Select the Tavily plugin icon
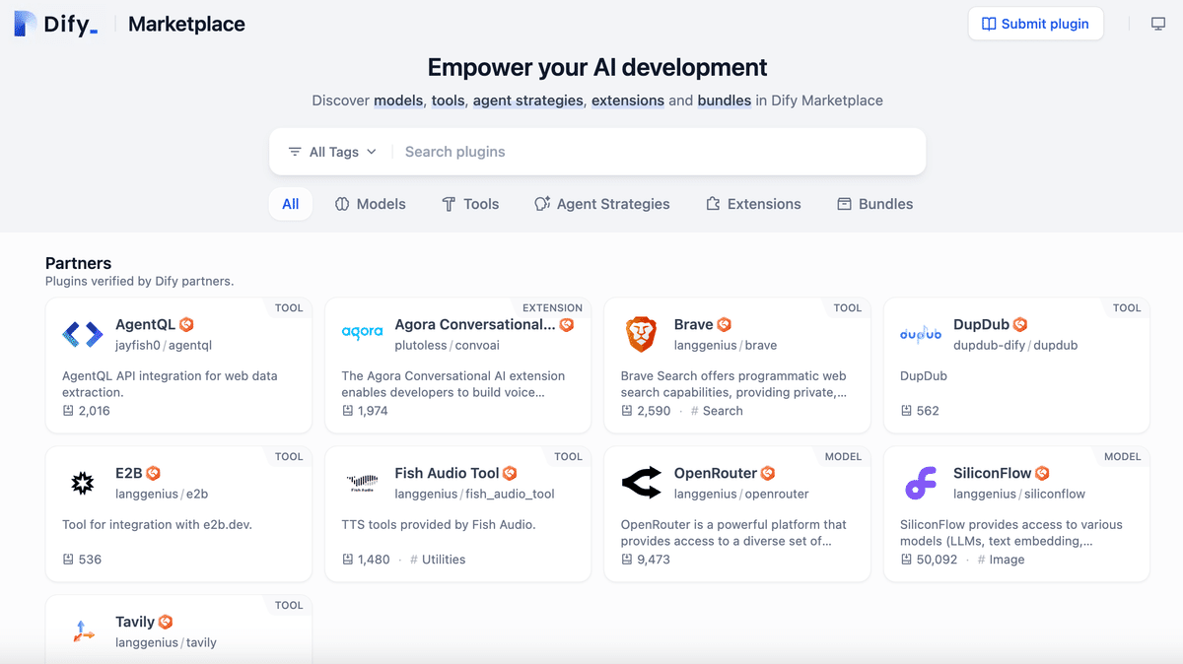Image resolution: width=1183 pixels, height=664 pixels. click(83, 631)
